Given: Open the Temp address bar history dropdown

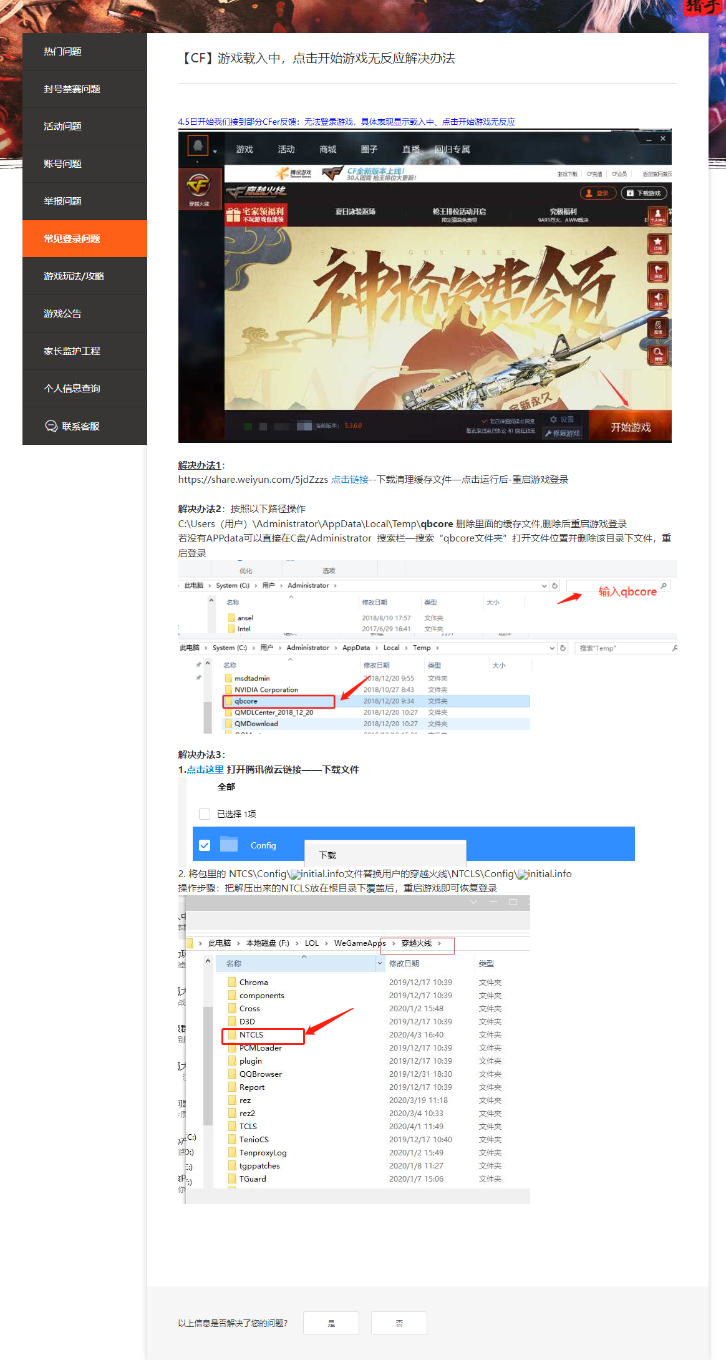Looking at the screenshot, I should pyautogui.click(x=552, y=648).
